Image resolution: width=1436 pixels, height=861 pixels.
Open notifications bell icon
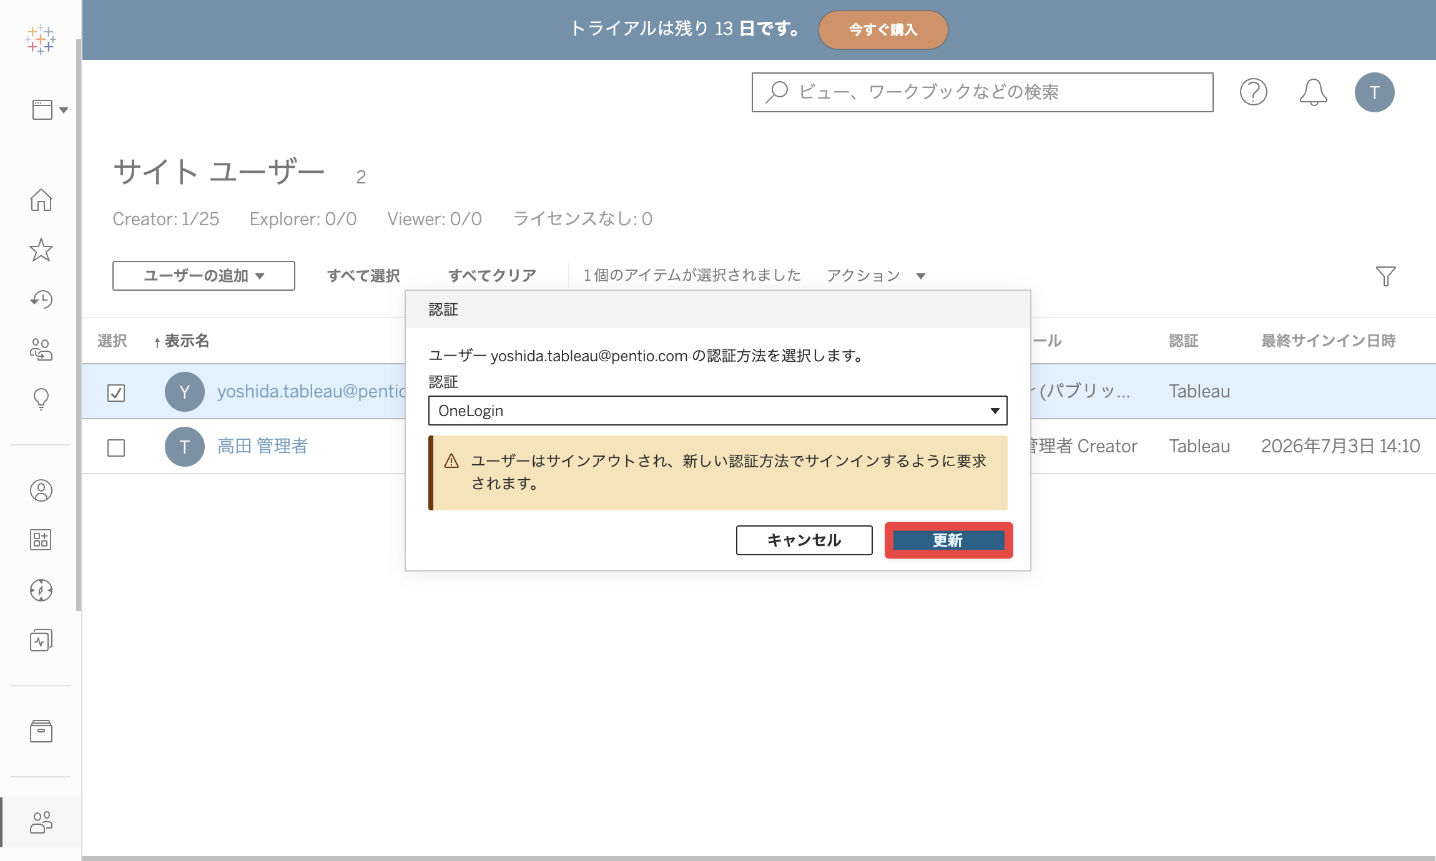coord(1313,92)
